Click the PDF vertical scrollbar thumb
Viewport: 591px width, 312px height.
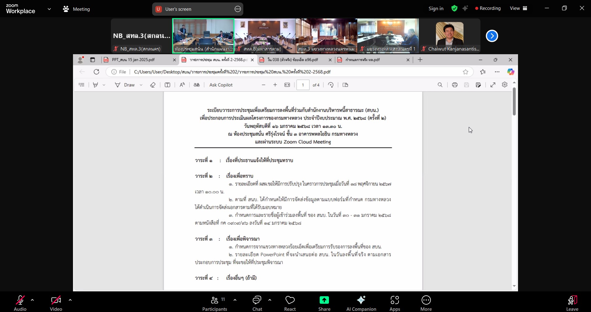[514, 102]
